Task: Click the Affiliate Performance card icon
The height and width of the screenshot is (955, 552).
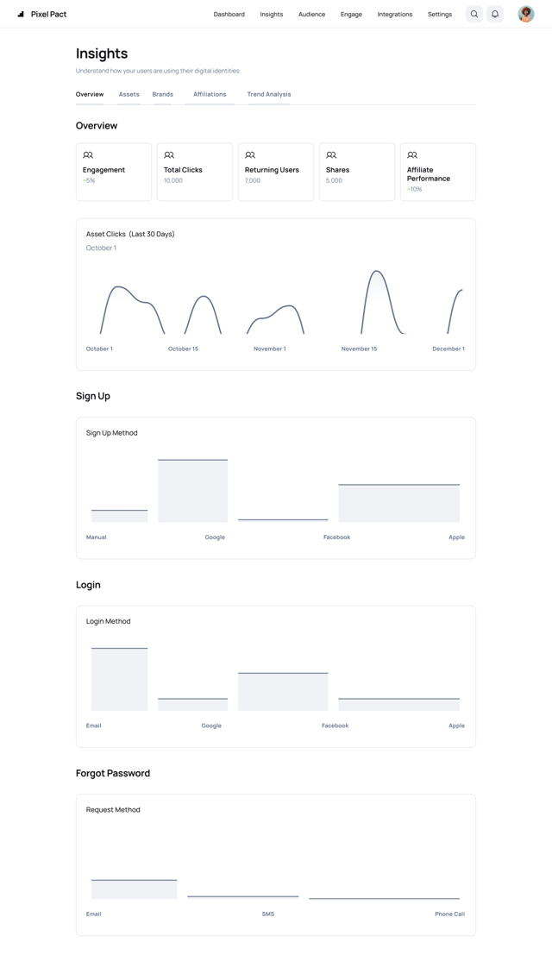Action: click(412, 155)
